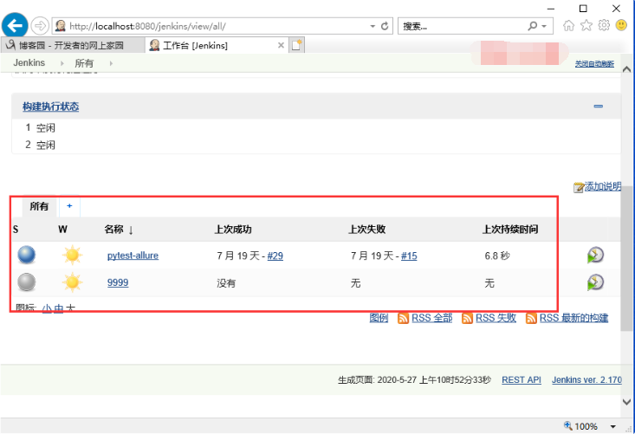Refresh the page with the reload icon

[x=385, y=26]
